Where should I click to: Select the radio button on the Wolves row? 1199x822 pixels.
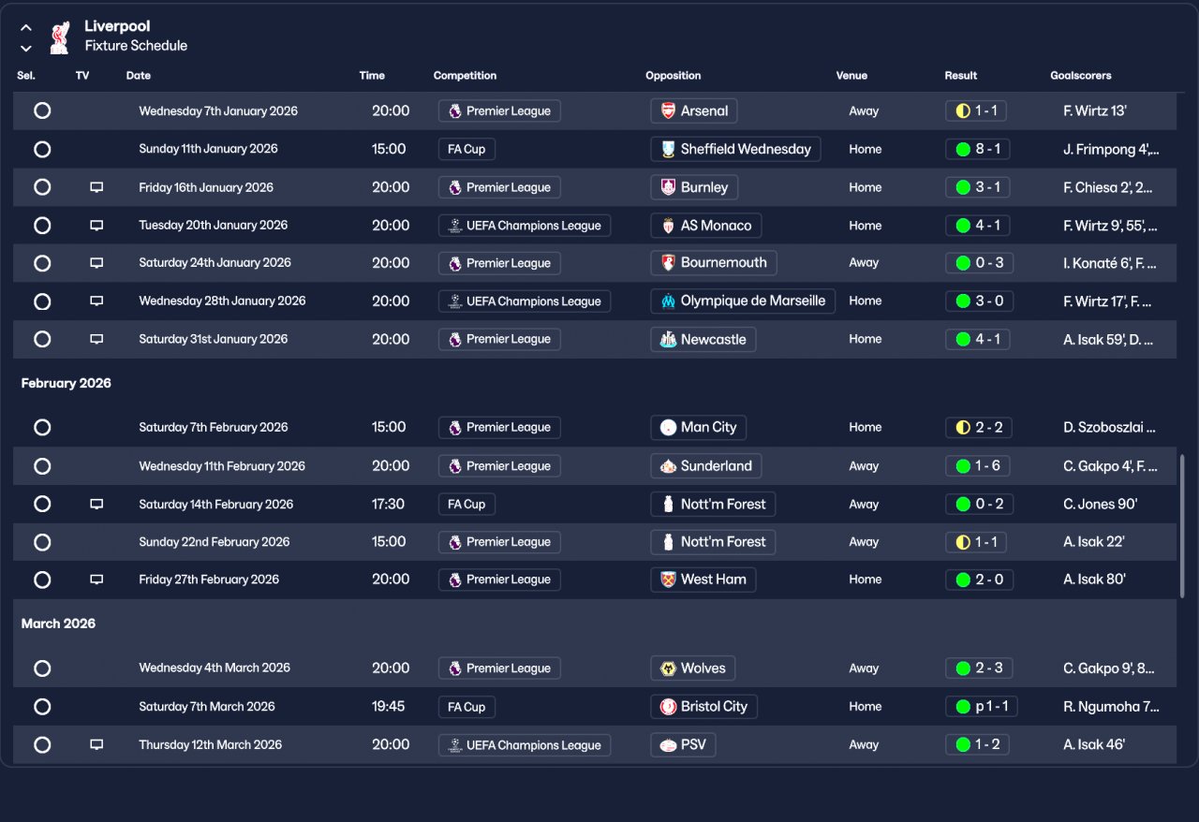[x=42, y=668]
